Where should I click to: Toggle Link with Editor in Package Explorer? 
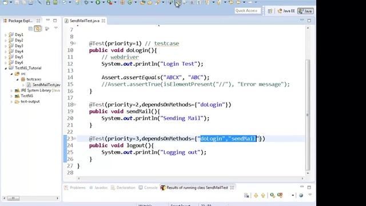click(x=38, y=29)
